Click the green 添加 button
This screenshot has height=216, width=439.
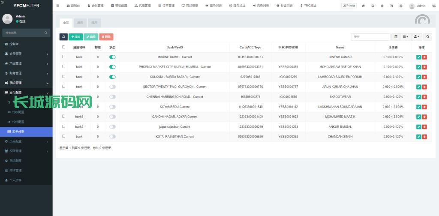click(75, 37)
